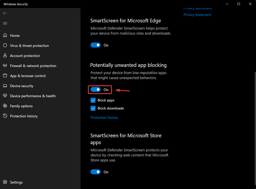Click the Virus & threat protection shield icon
Screen dimensions: 256x189
pos(5,45)
